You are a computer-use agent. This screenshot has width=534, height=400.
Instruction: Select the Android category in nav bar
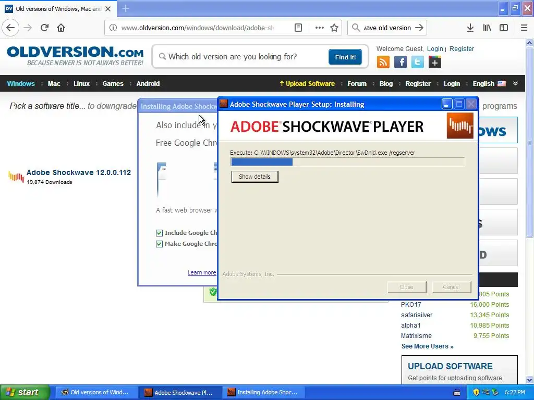148,84
